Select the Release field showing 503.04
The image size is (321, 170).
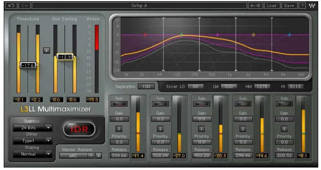161,155
